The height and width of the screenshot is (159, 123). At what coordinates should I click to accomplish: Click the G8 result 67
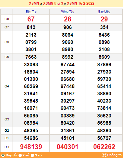[31, 19]
